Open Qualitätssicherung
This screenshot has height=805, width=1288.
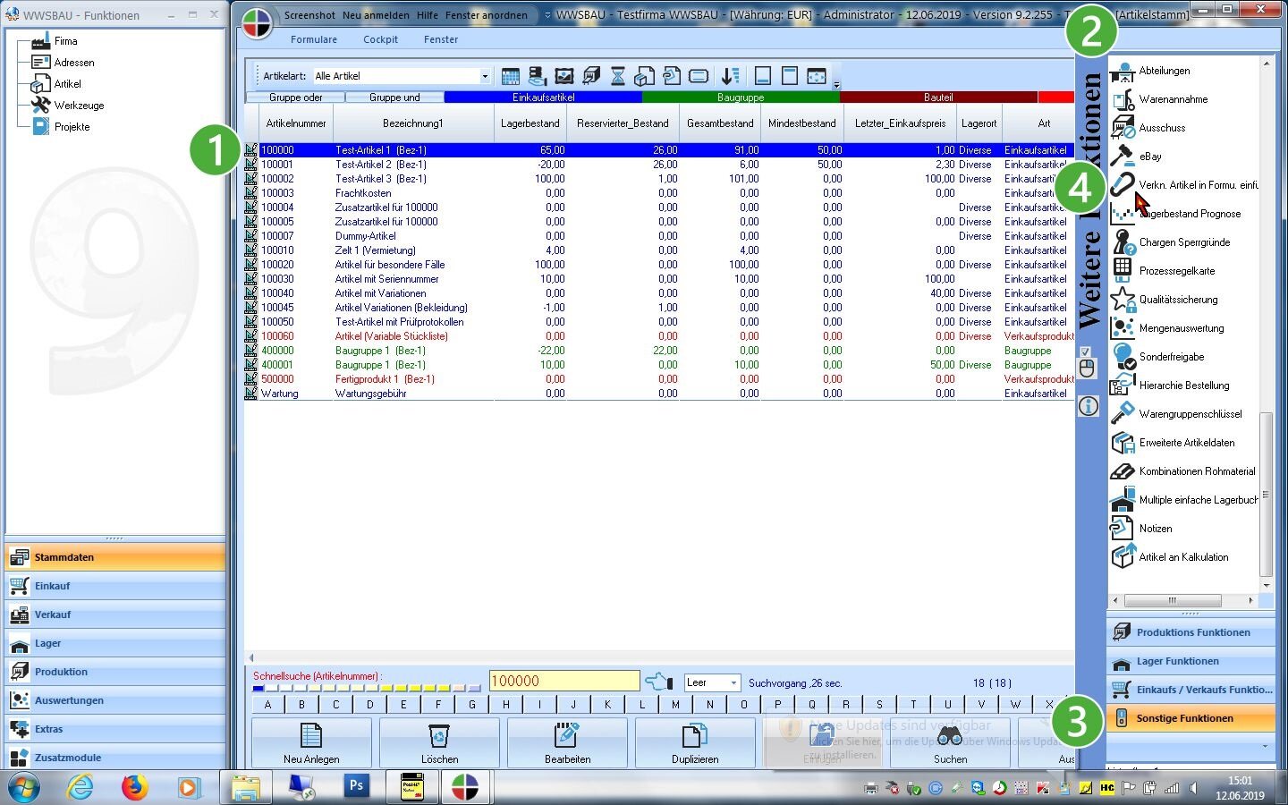point(1178,300)
